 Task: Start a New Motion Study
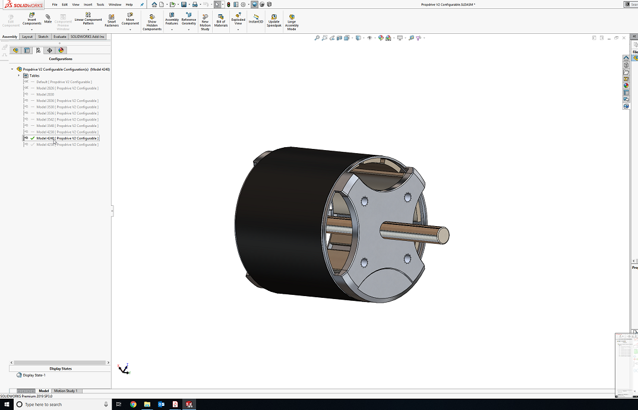[205, 23]
